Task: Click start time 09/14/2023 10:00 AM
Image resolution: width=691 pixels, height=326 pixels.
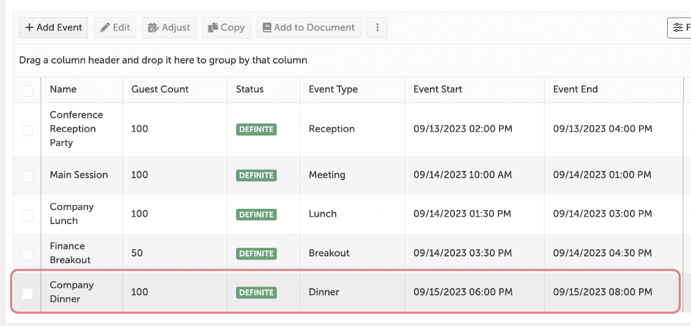Action: tap(463, 175)
